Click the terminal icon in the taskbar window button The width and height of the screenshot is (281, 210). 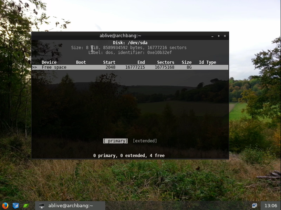pos(42,206)
